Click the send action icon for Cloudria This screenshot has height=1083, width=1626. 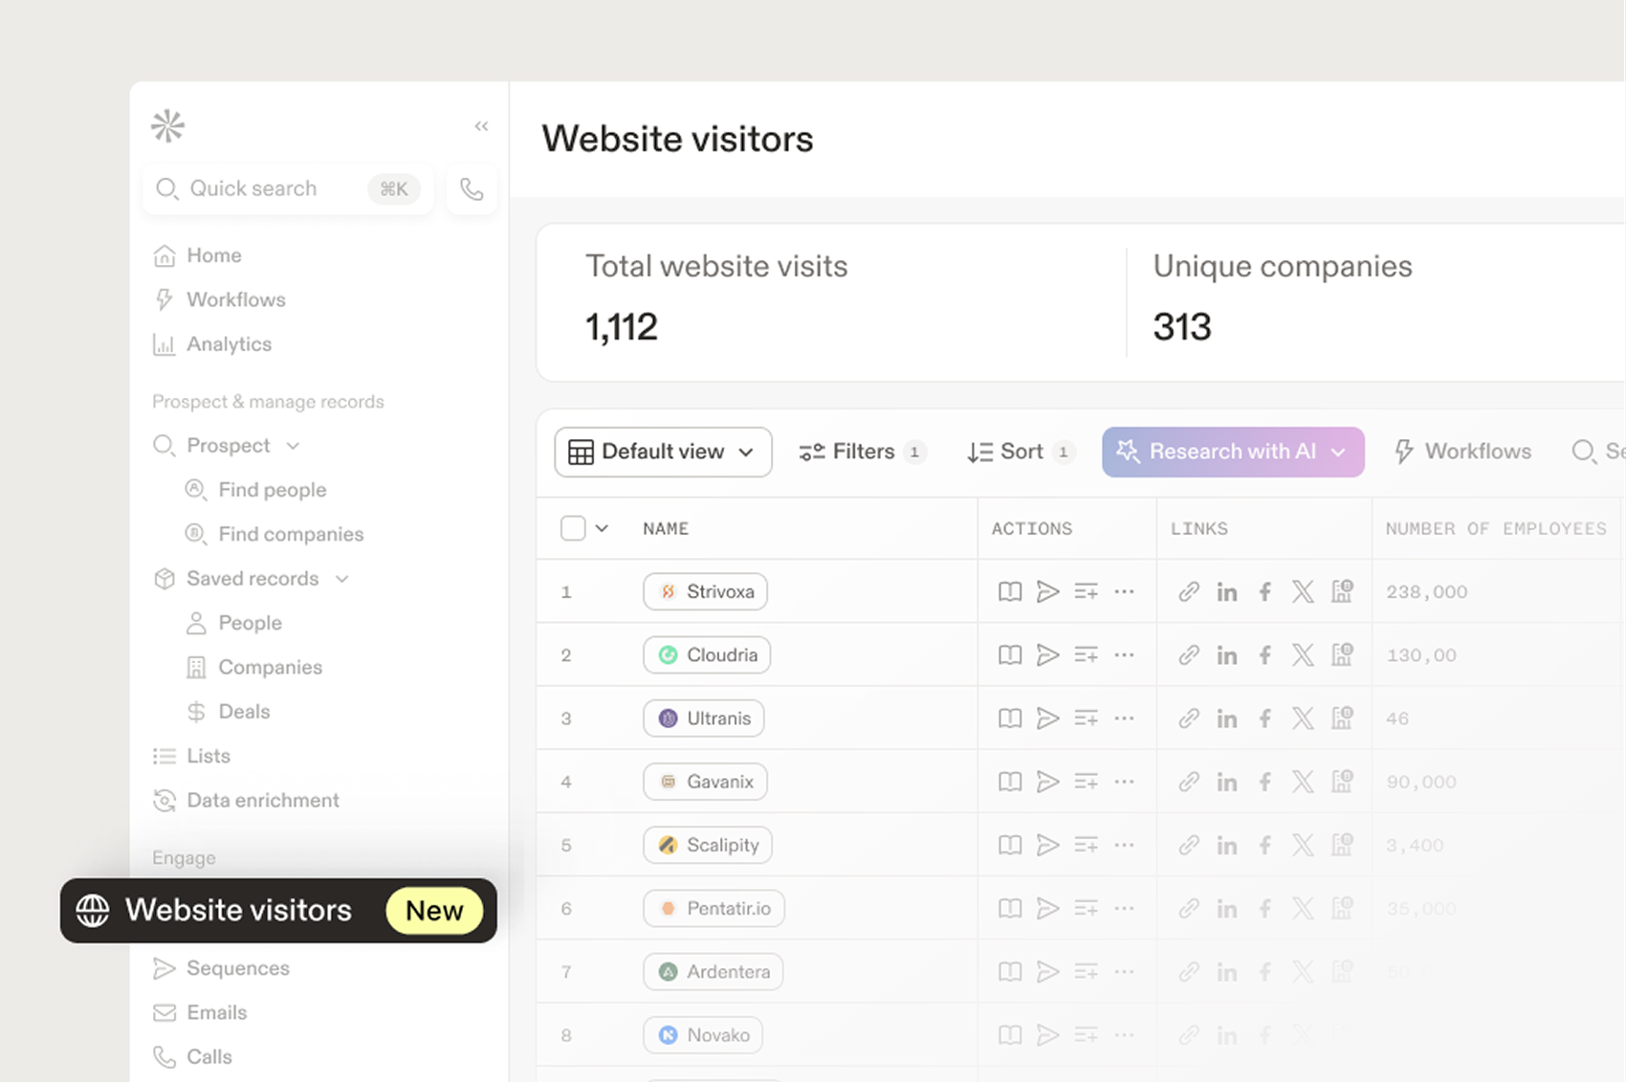tap(1048, 654)
